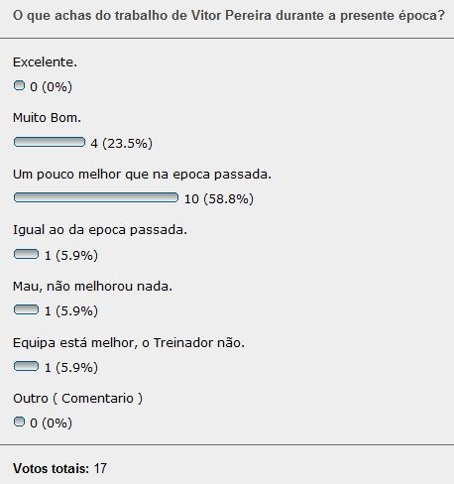Click the '0 (0%)' result under Outro

[x=51, y=423]
